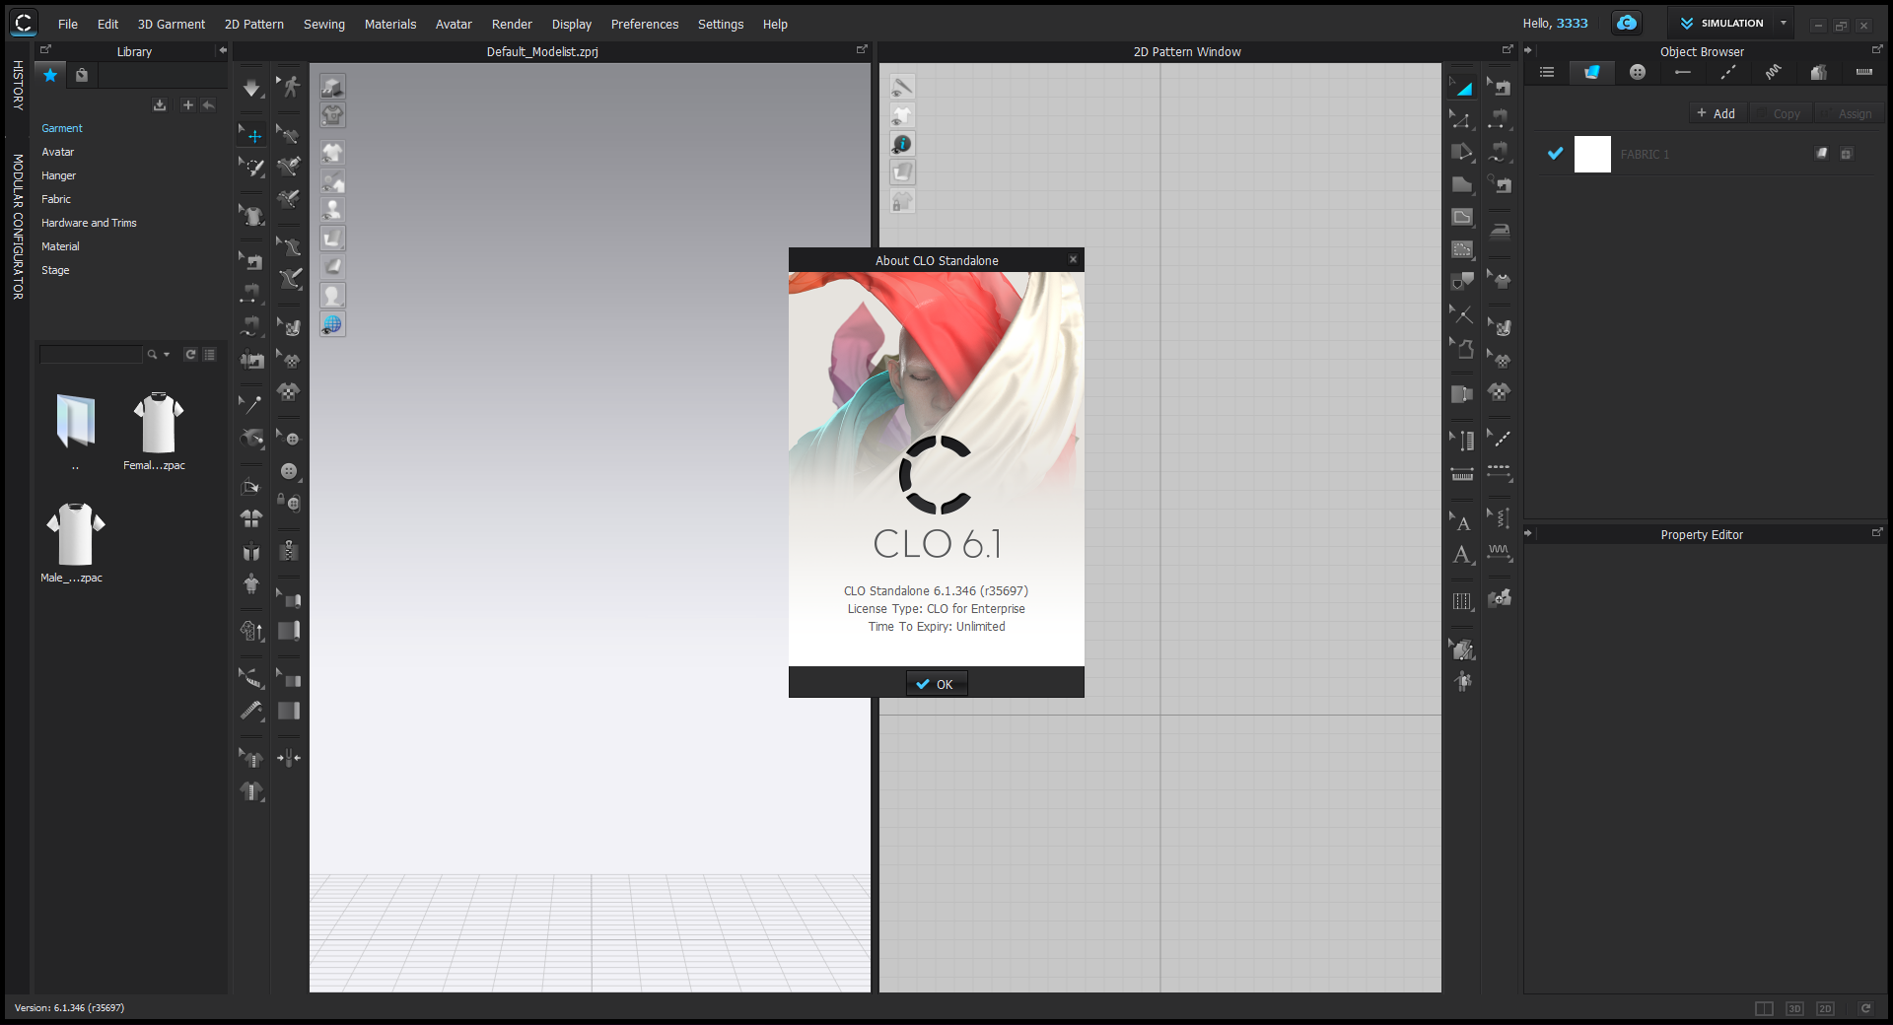1893x1025 pixels.
Task: Undock the 2D Pattern Window
Action: (1507, 49)
